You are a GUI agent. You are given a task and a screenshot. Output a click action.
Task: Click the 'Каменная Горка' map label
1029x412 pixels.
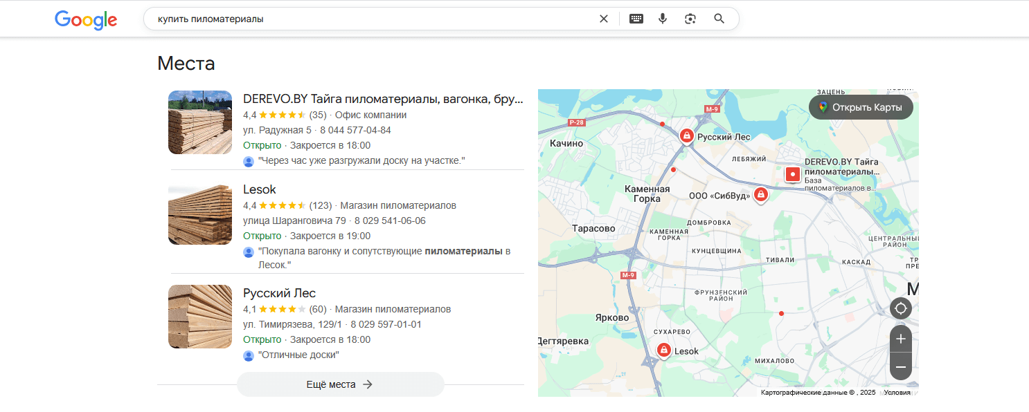(647, 194)
